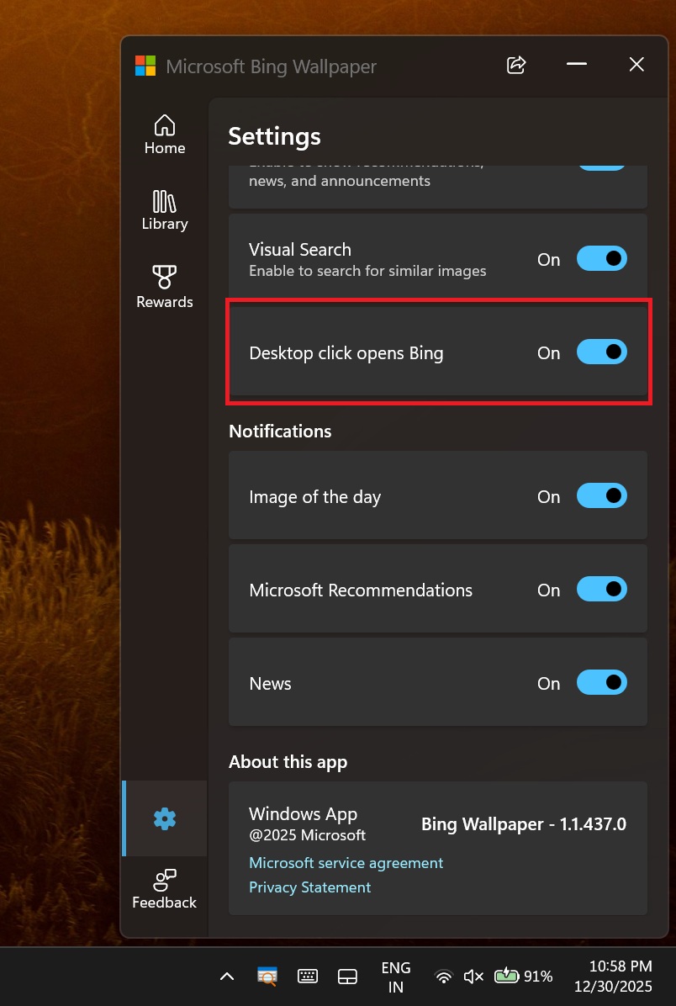Open the Feedback section
Screen dimensions: 676x1006
tap(164, 888)
